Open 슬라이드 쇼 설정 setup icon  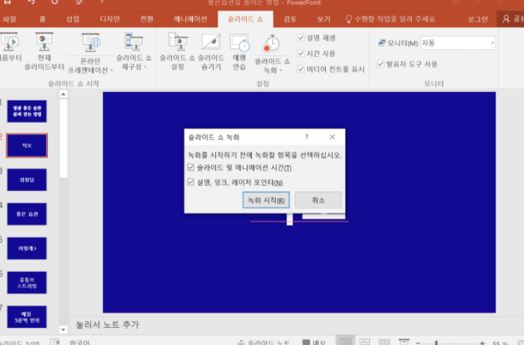point(177,42)
